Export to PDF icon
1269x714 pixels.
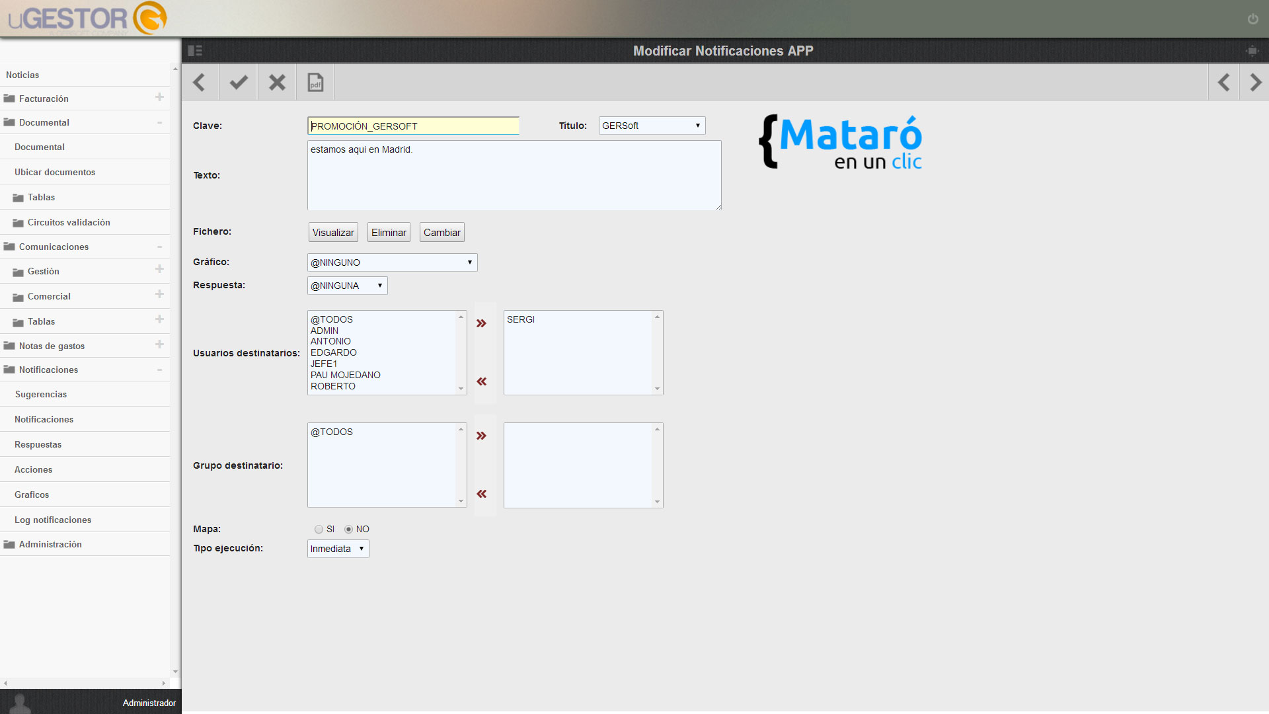coord(316,83)
